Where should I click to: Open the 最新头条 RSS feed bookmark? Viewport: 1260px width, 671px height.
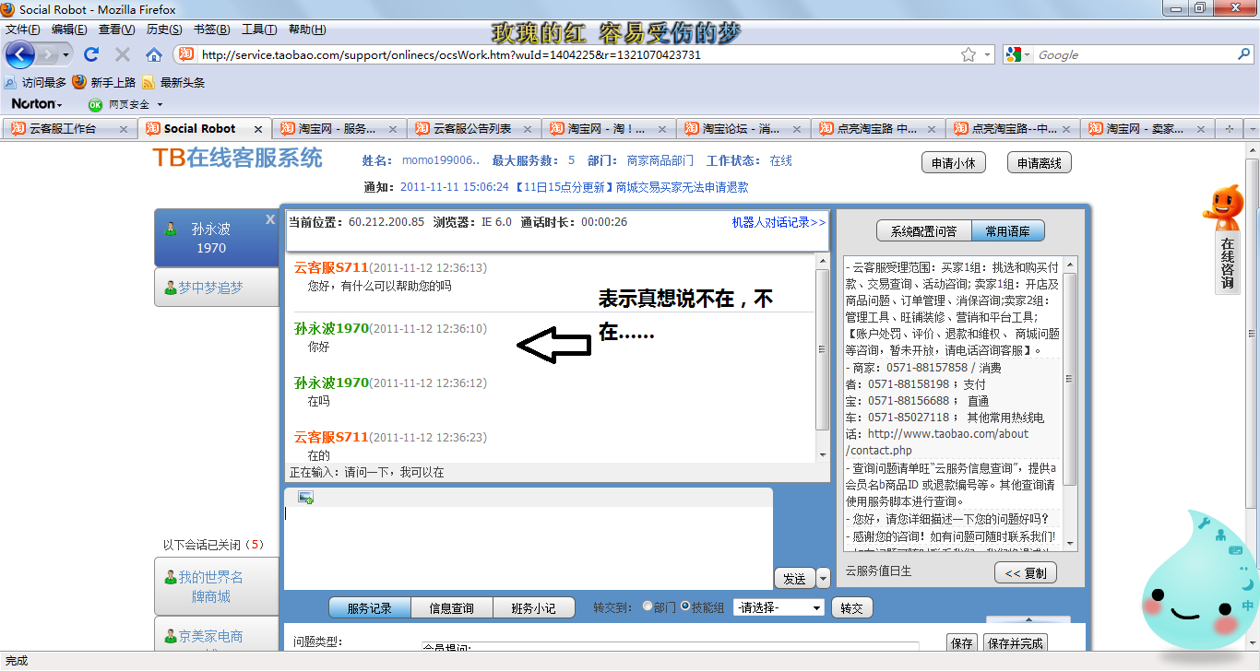tap(173, 82)
